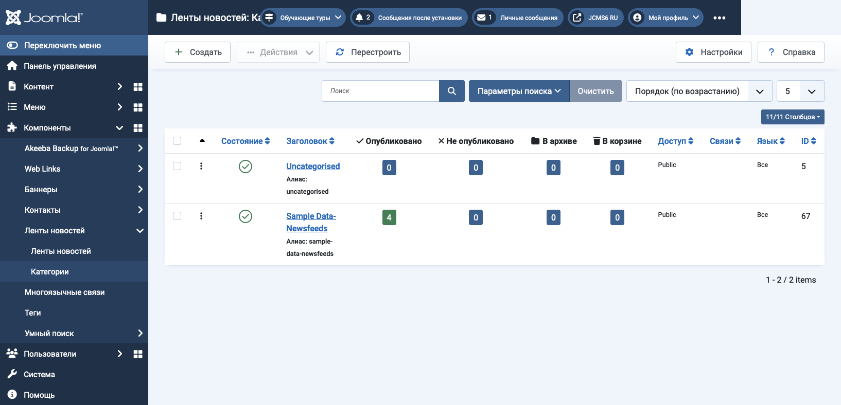Viewport: 841px width, 405px height.
Task: Open the Uncategorised category link
Action: tap(313, 166)
